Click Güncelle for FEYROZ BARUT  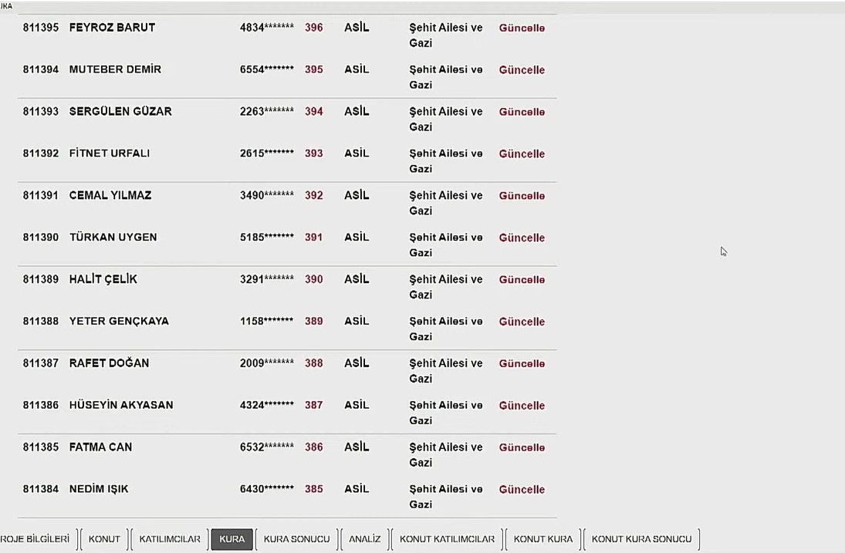522,28
